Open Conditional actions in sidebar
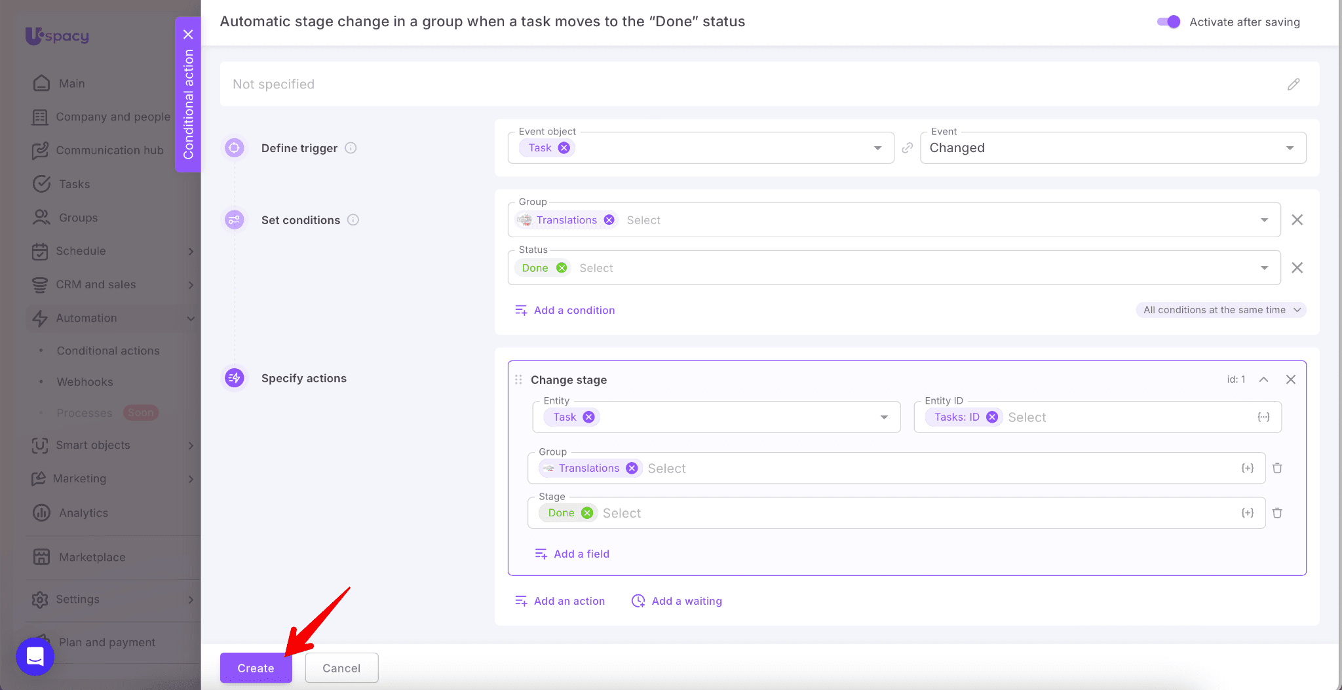1342x690 pixels. [108, 351]
